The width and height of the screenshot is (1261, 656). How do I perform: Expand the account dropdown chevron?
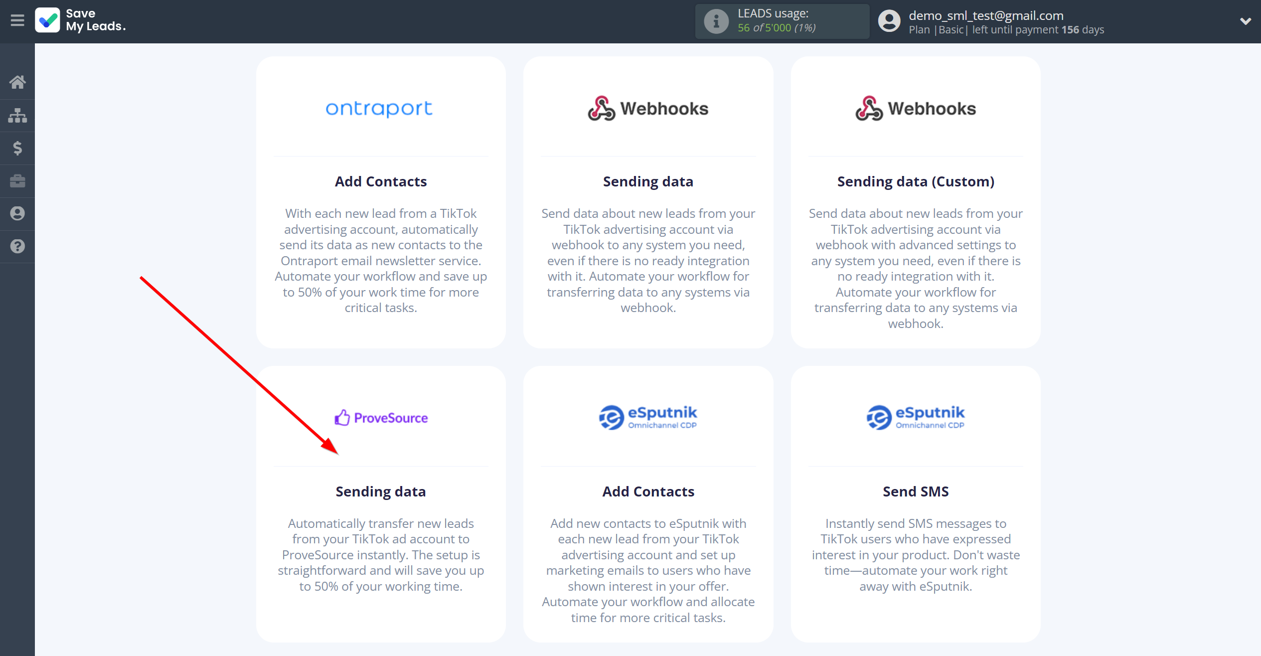1245,21
